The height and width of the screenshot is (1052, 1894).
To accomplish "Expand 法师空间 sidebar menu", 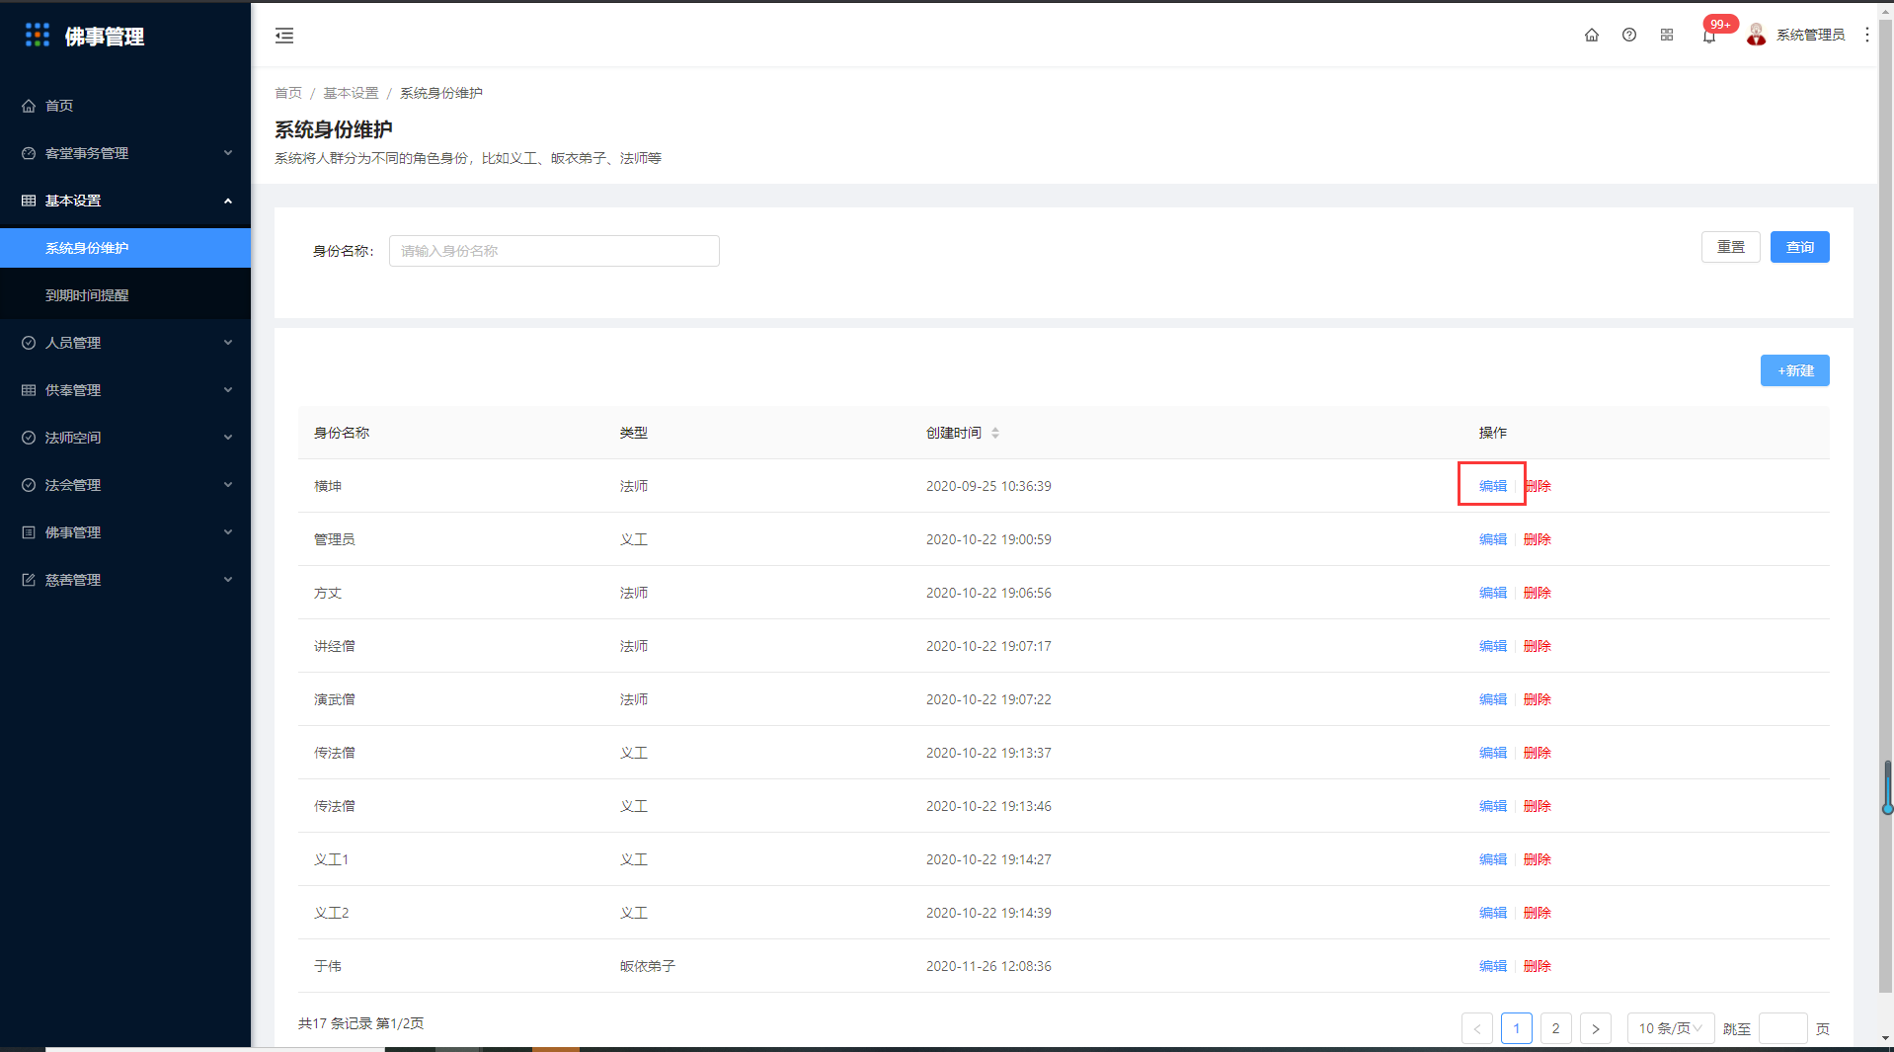I will point(125,438).
